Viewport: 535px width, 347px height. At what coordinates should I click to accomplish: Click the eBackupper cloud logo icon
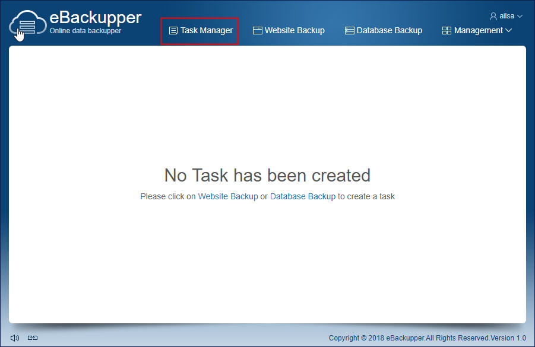tap(28, 23)
